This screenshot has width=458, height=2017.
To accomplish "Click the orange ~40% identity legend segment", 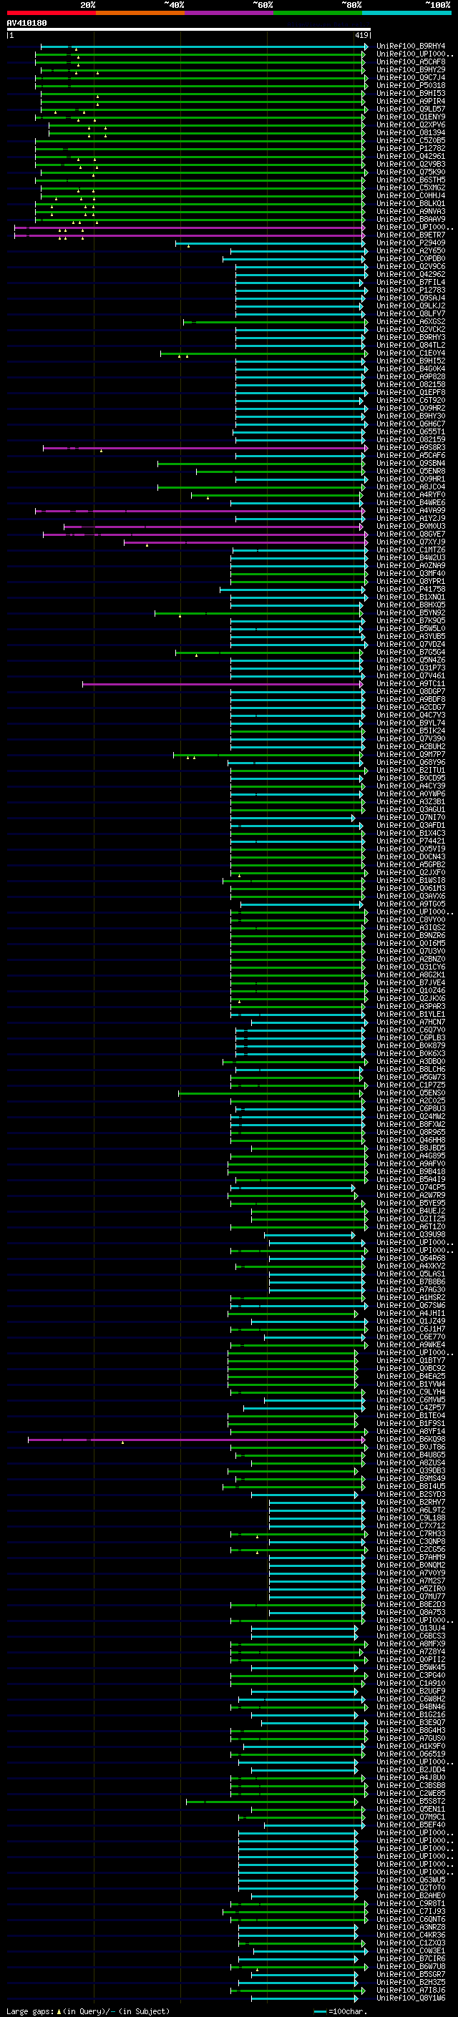I will [140, 13].
